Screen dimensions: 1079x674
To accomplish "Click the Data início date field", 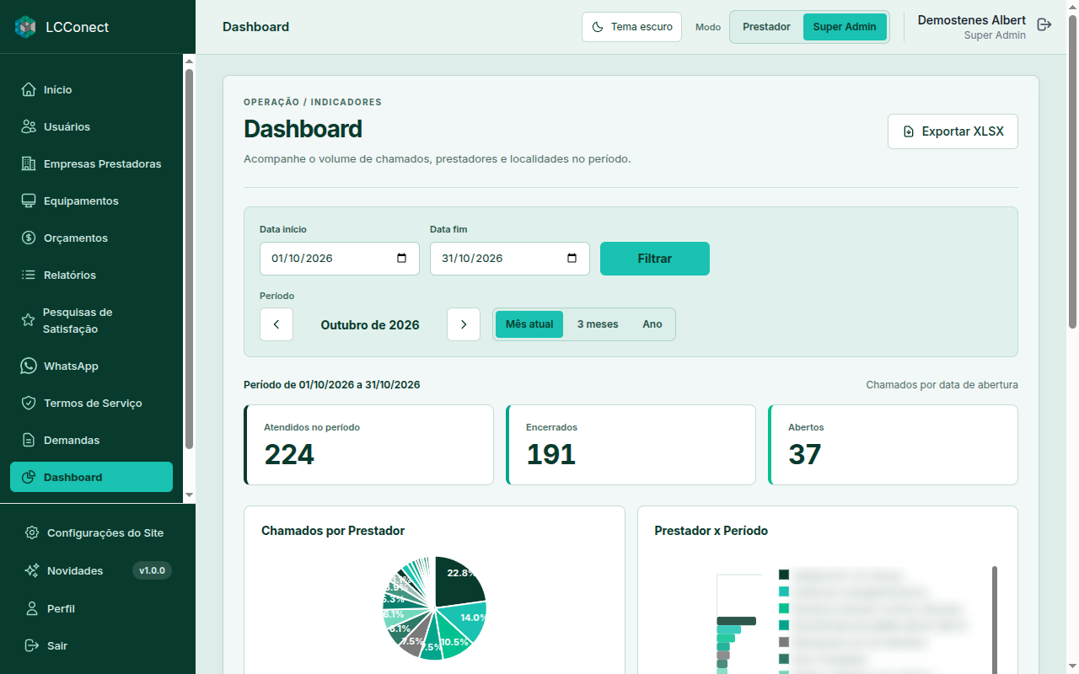I will pyautogui.click(x=340, y=259).
